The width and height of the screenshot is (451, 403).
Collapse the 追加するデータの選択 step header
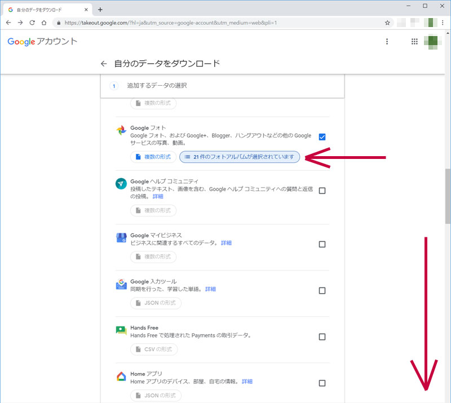click(222, 86)
